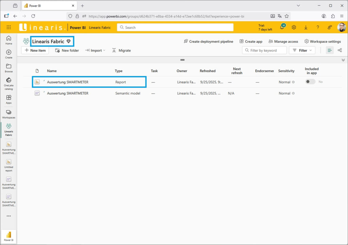Click the New folder button

[67, 50]
